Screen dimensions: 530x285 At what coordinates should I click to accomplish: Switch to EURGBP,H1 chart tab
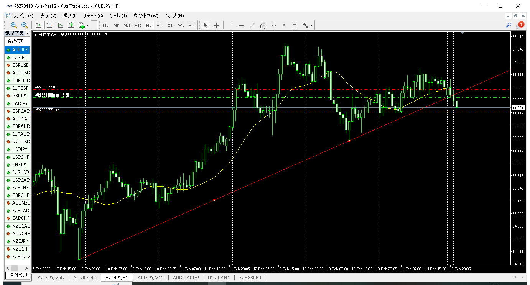pyautogui.click(x=250, y=278)
